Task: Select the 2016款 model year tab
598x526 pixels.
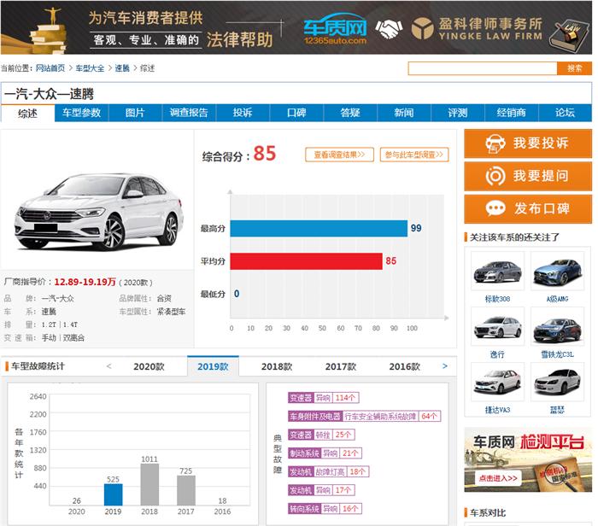Action: pyautogui.click(x=405, y=366)
